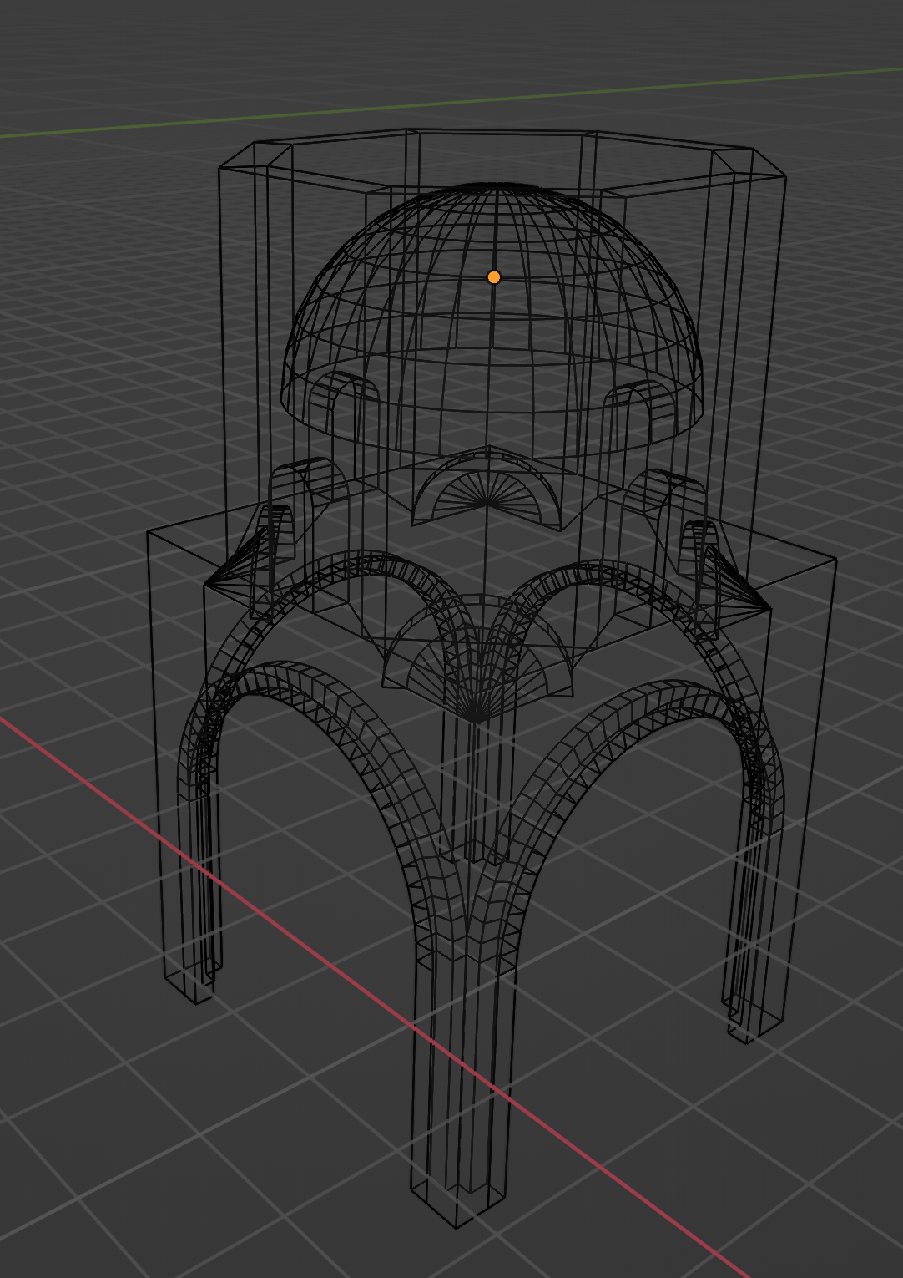The width and height of the screenshot is (903, 1278).
Task: Click the left top corner of square base
Action: coord(149,531)
